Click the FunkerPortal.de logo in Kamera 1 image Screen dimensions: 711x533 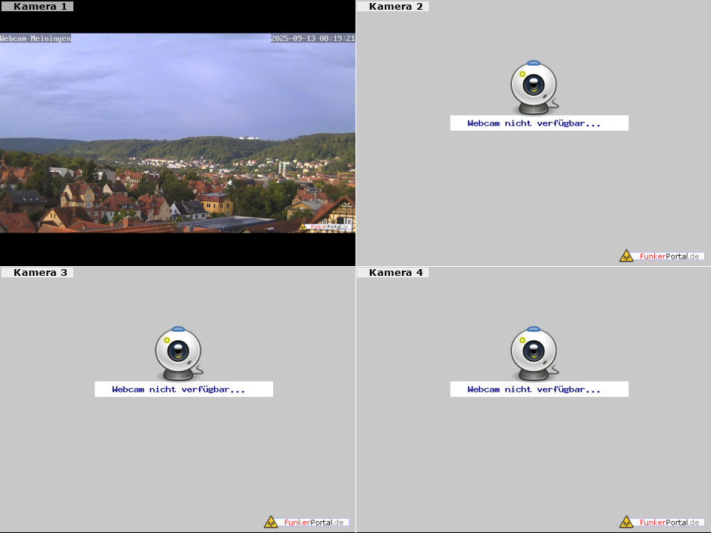point(325,227)
